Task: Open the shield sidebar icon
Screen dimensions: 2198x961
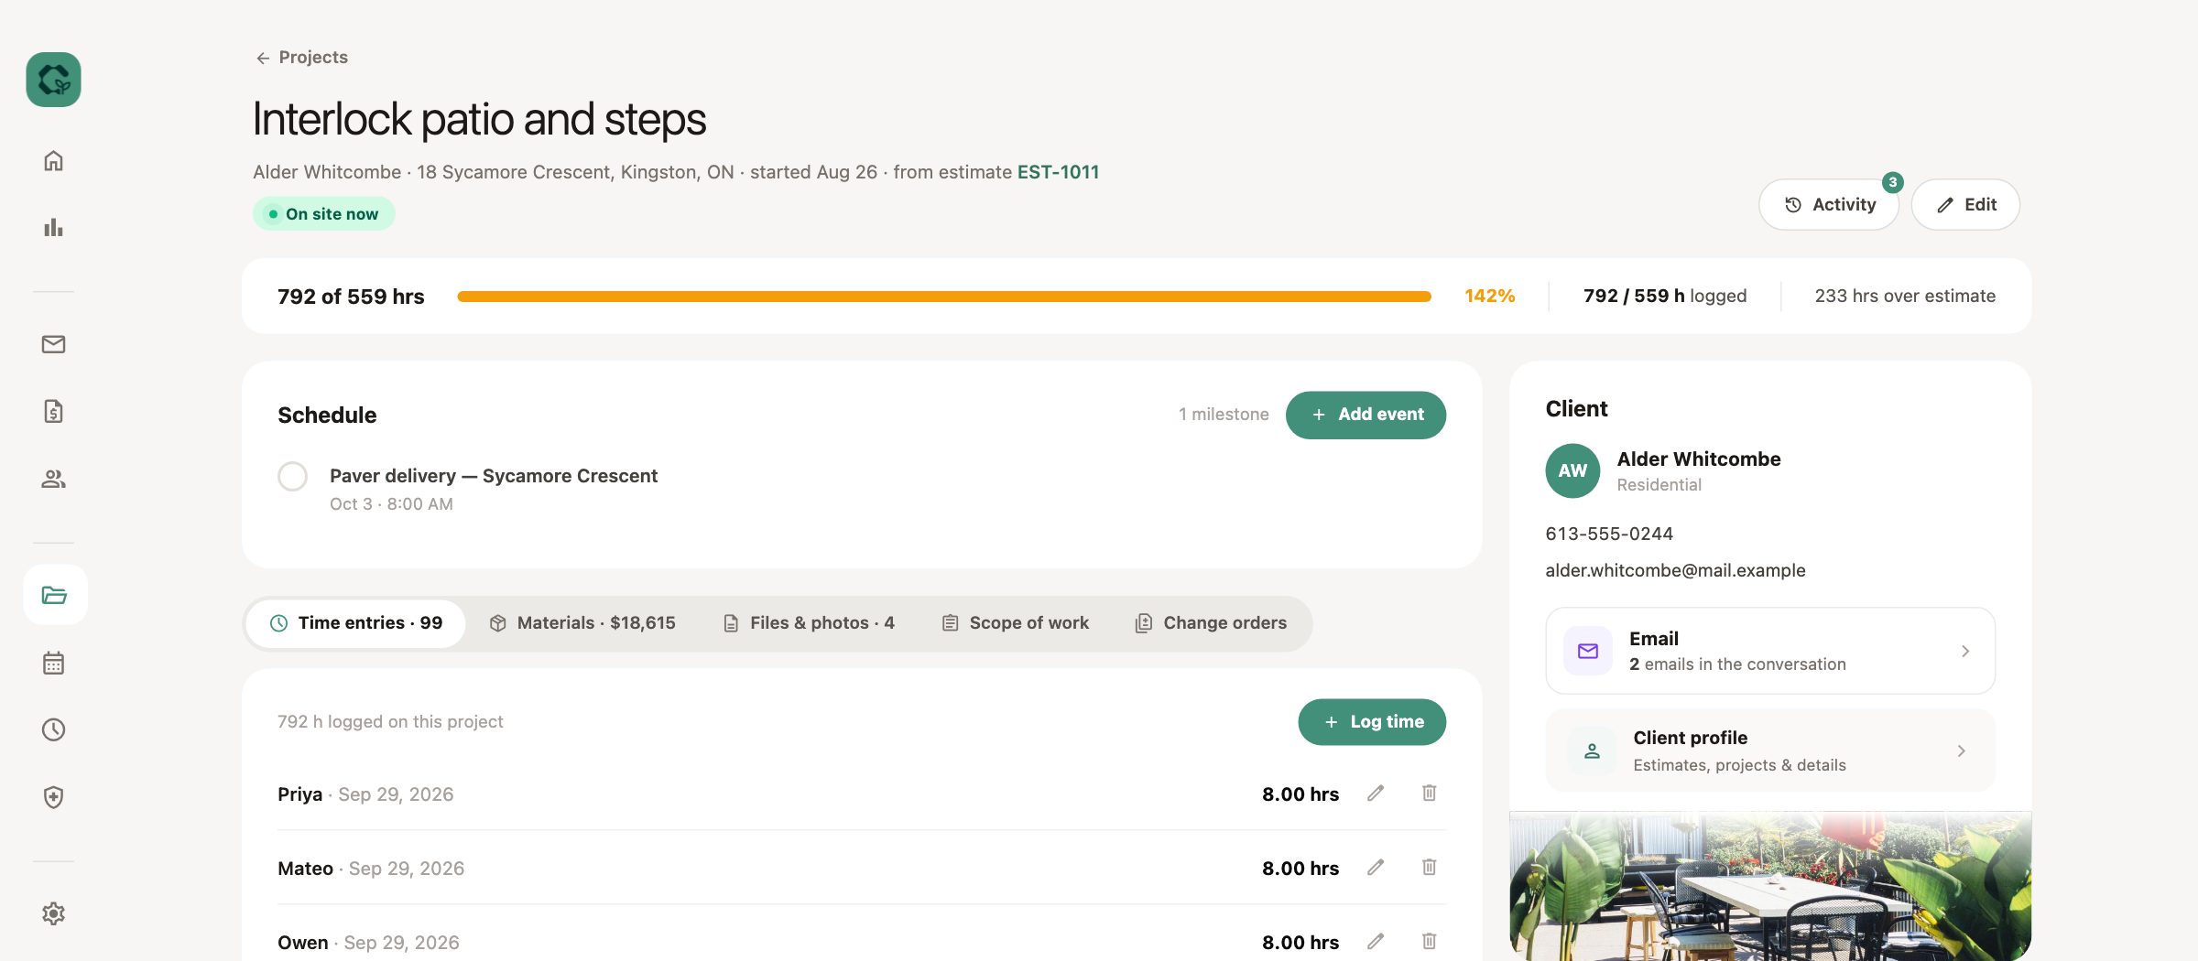Action: pyautogui.click(x=53, y=797)
